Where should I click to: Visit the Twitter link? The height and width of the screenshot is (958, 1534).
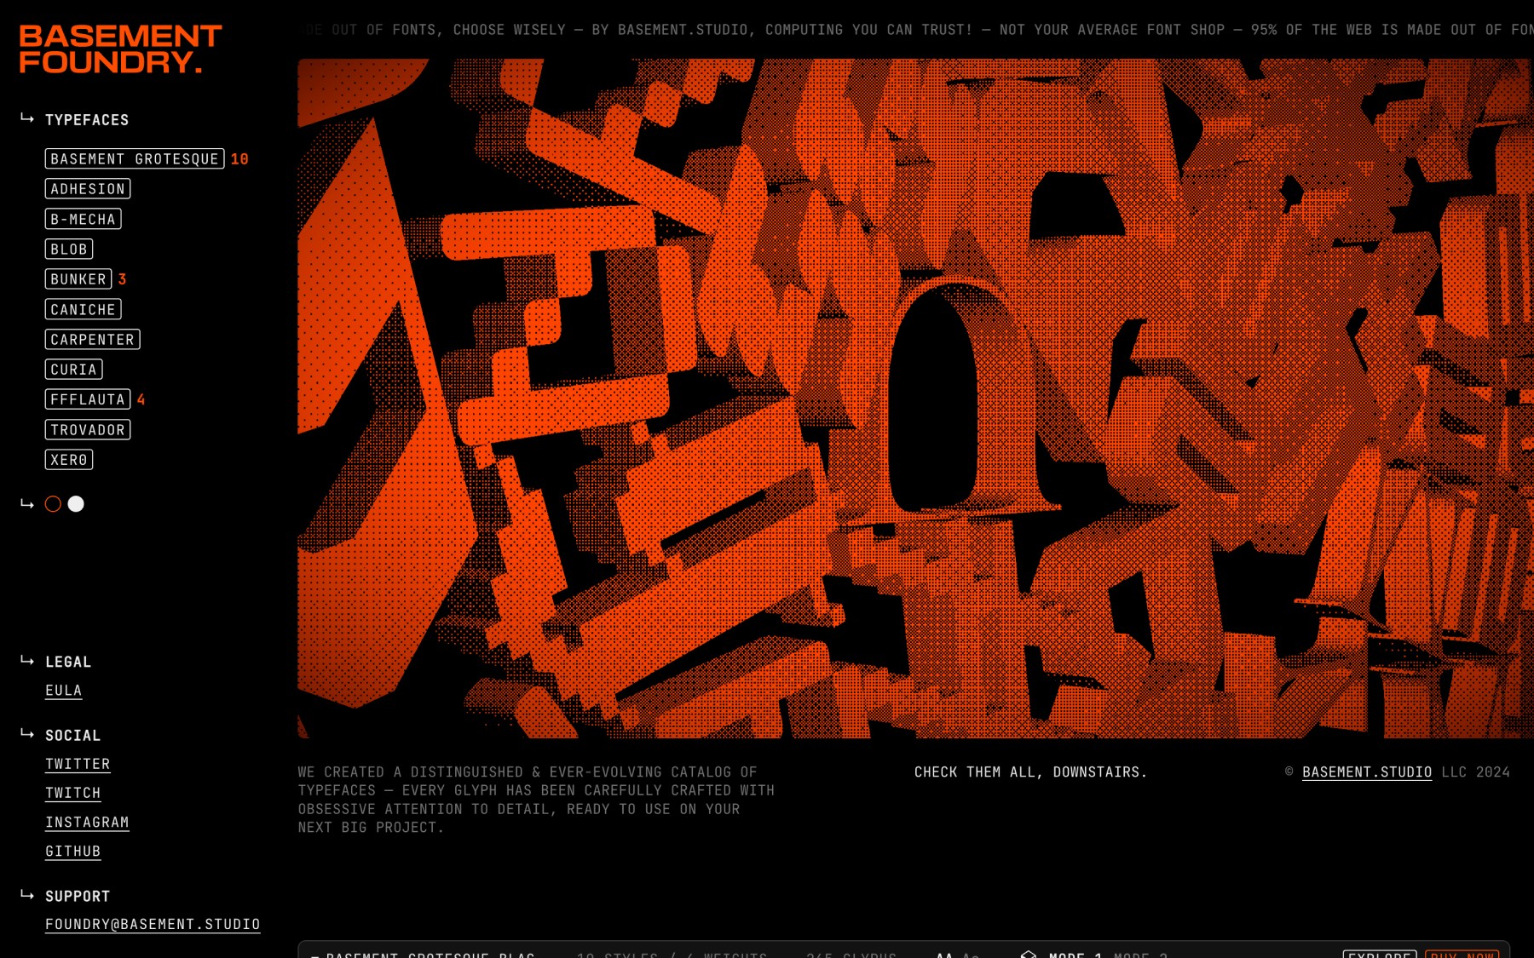78,765
